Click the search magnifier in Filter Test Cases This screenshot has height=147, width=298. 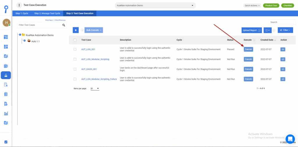click(x=64, y=25)
